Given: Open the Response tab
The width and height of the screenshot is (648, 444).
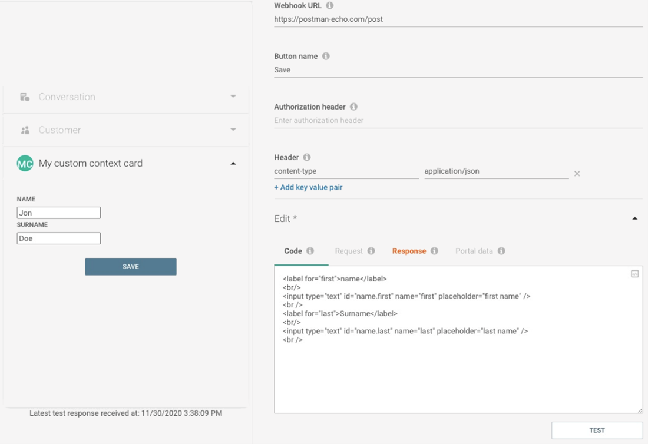Looking at the screenshot, I should 409,251.
